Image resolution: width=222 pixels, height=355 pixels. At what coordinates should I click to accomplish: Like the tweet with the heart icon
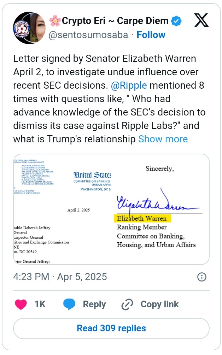click(x=21, y=304)
